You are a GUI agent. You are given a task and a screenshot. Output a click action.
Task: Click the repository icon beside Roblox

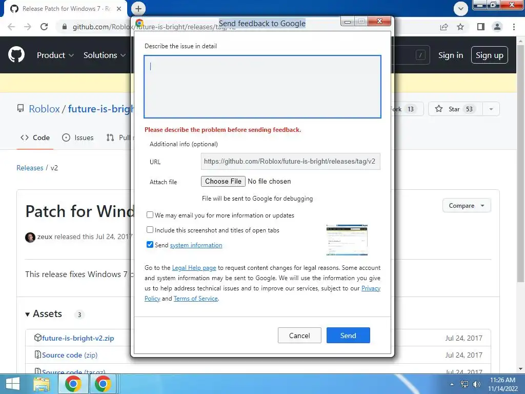[21, 109]
